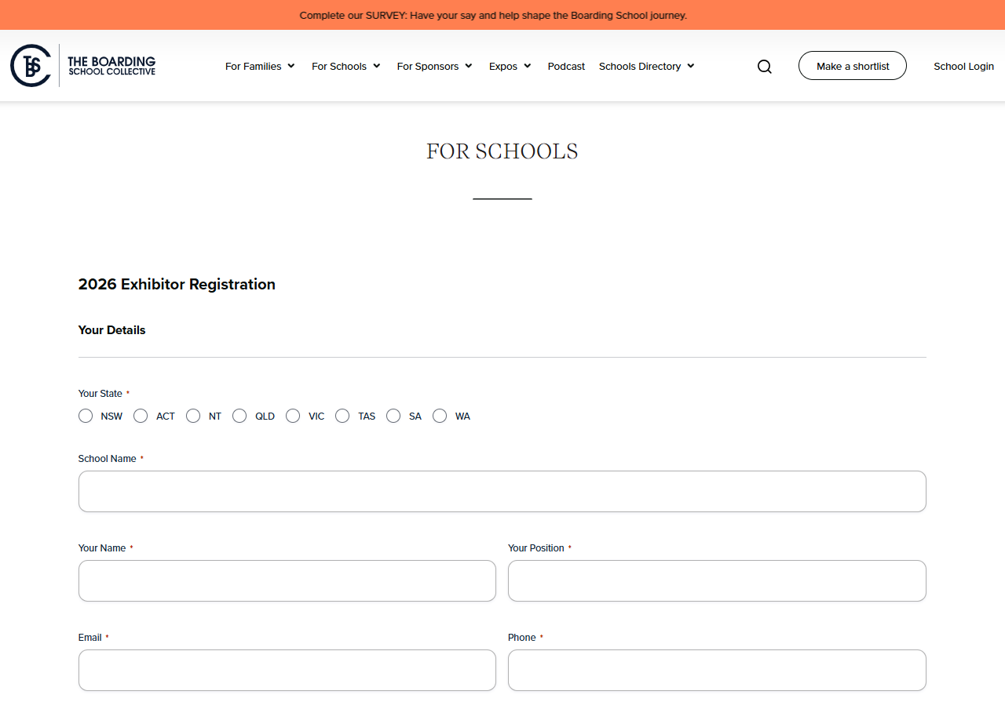Click the Make a shortlist button
Image resolution: width=1005 pixels, height=713 pixels.
pos(853,65)
